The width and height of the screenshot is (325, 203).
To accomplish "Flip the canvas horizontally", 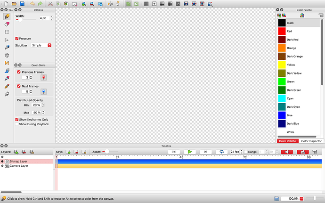I will pyautogui.click(x=110, y=4).
